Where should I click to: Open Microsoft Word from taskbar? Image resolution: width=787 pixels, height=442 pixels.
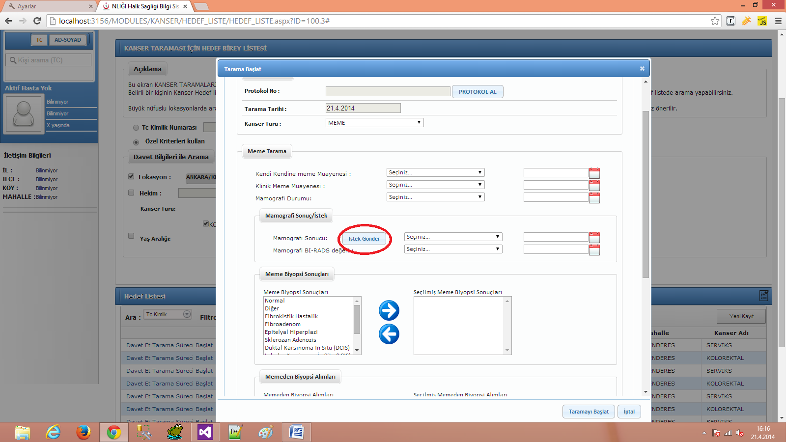click(296, 432)
